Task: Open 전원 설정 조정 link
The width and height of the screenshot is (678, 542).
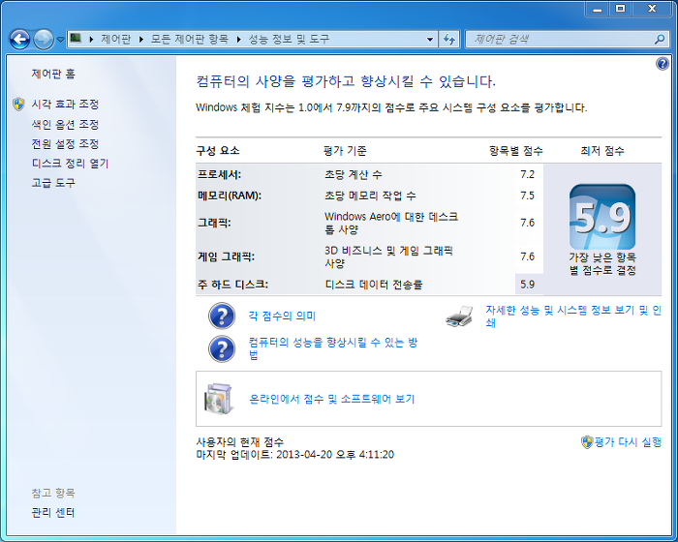Action: [65, 144]
